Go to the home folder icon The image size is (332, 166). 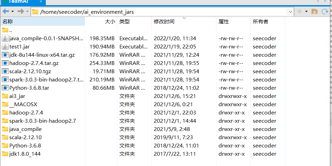click(314, 11)
